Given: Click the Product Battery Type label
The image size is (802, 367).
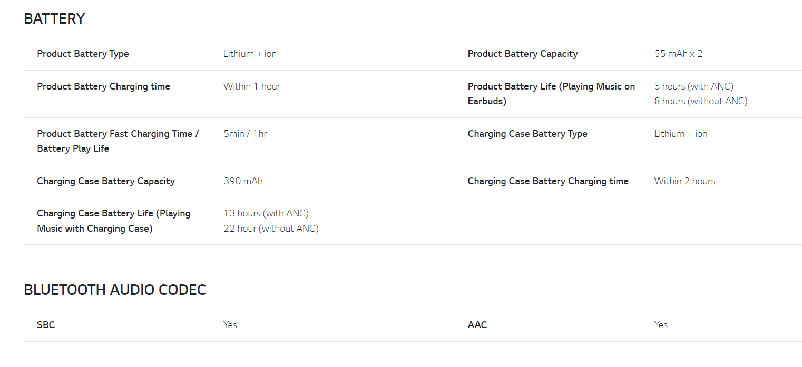Looking at the screenshot, I should point(83,54).
